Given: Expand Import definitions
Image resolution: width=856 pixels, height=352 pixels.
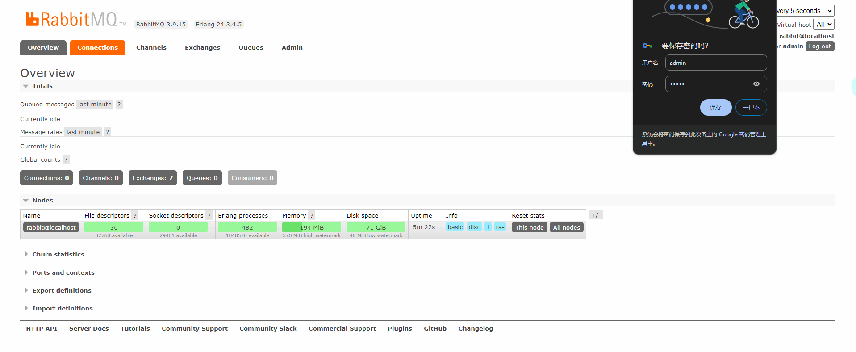Looking at the screenshot, I should 63,308.
